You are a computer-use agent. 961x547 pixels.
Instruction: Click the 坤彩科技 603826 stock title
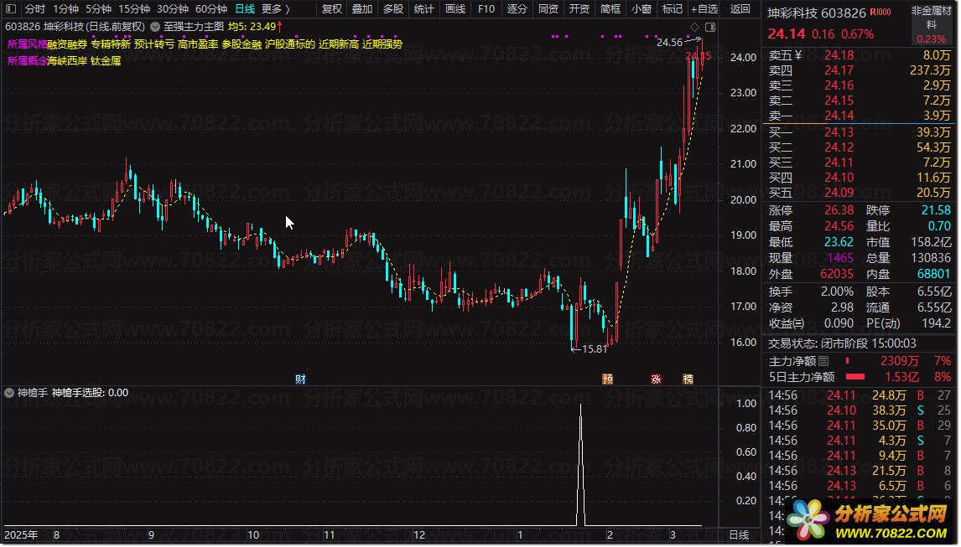817,13
